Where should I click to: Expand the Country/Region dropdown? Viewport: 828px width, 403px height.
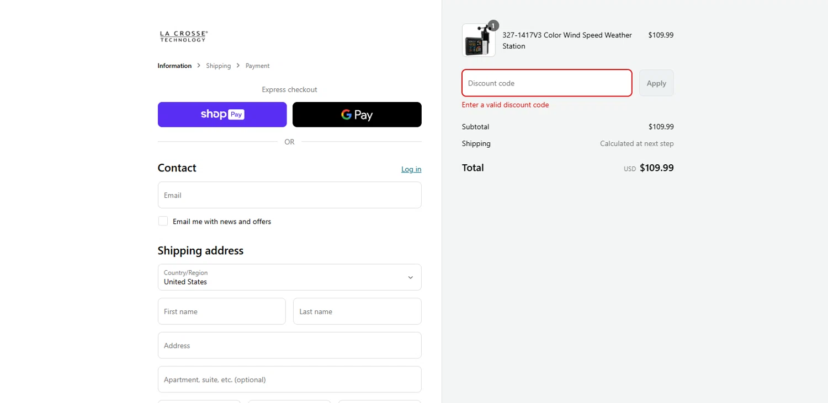tap(289, 277)
